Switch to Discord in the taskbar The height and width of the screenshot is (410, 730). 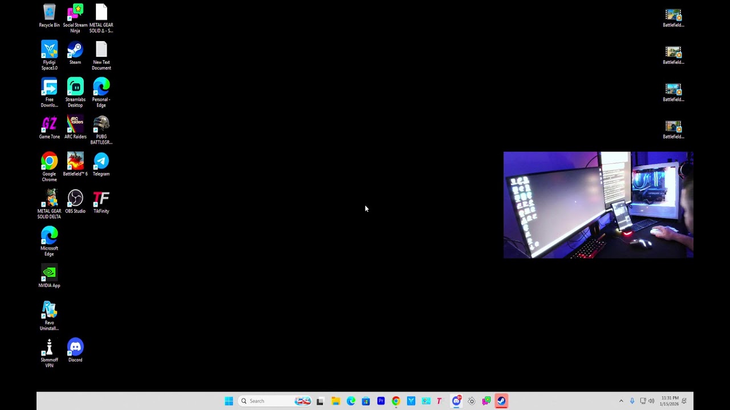click(456, 401)
